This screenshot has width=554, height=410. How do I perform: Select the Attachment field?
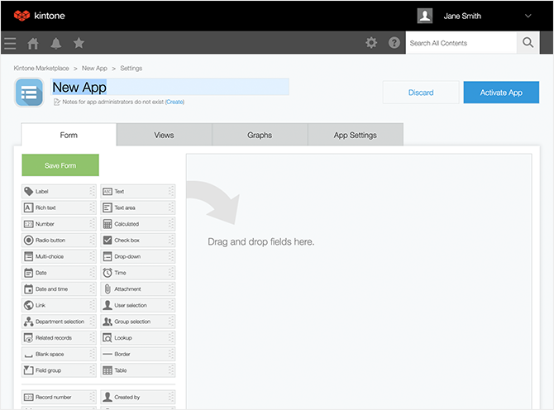point(138,288)
